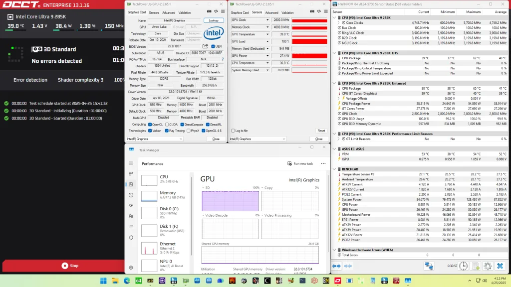The width and height of the screenshot is (511, 287).
Task: Open Task Manager Startup apps icon
Action: [x=131, y=206]
